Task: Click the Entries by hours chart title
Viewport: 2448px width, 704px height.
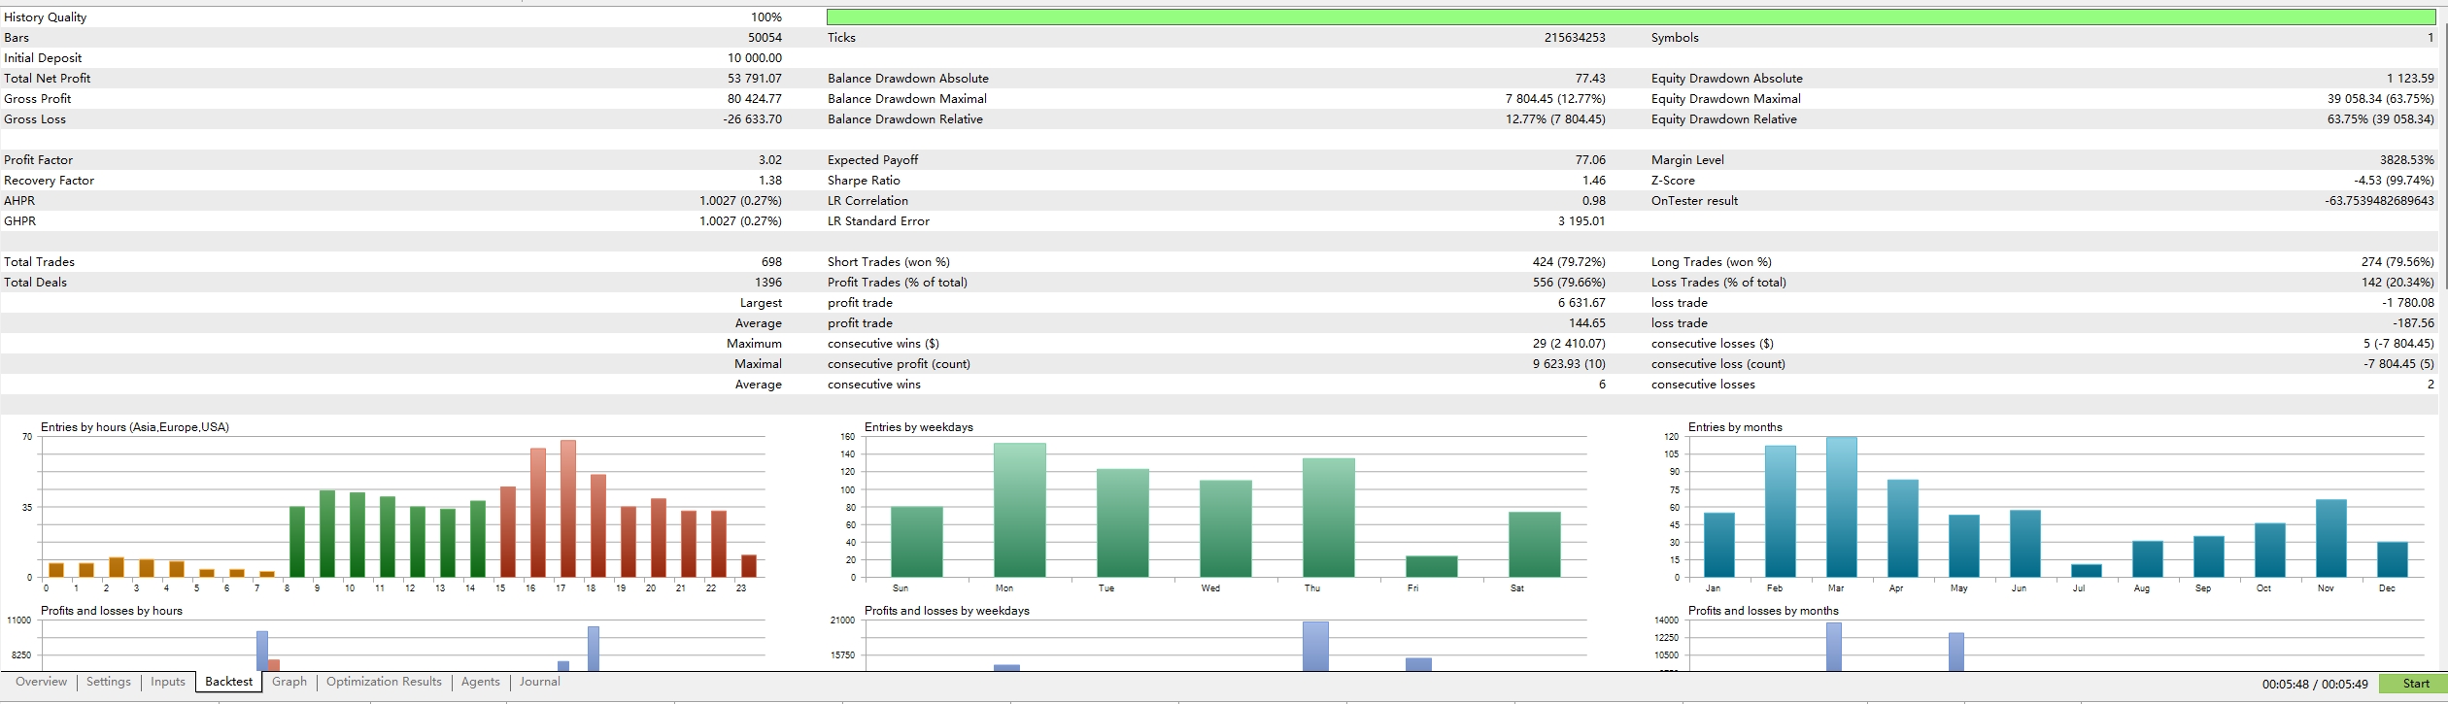Action: (x=135, y=427)
